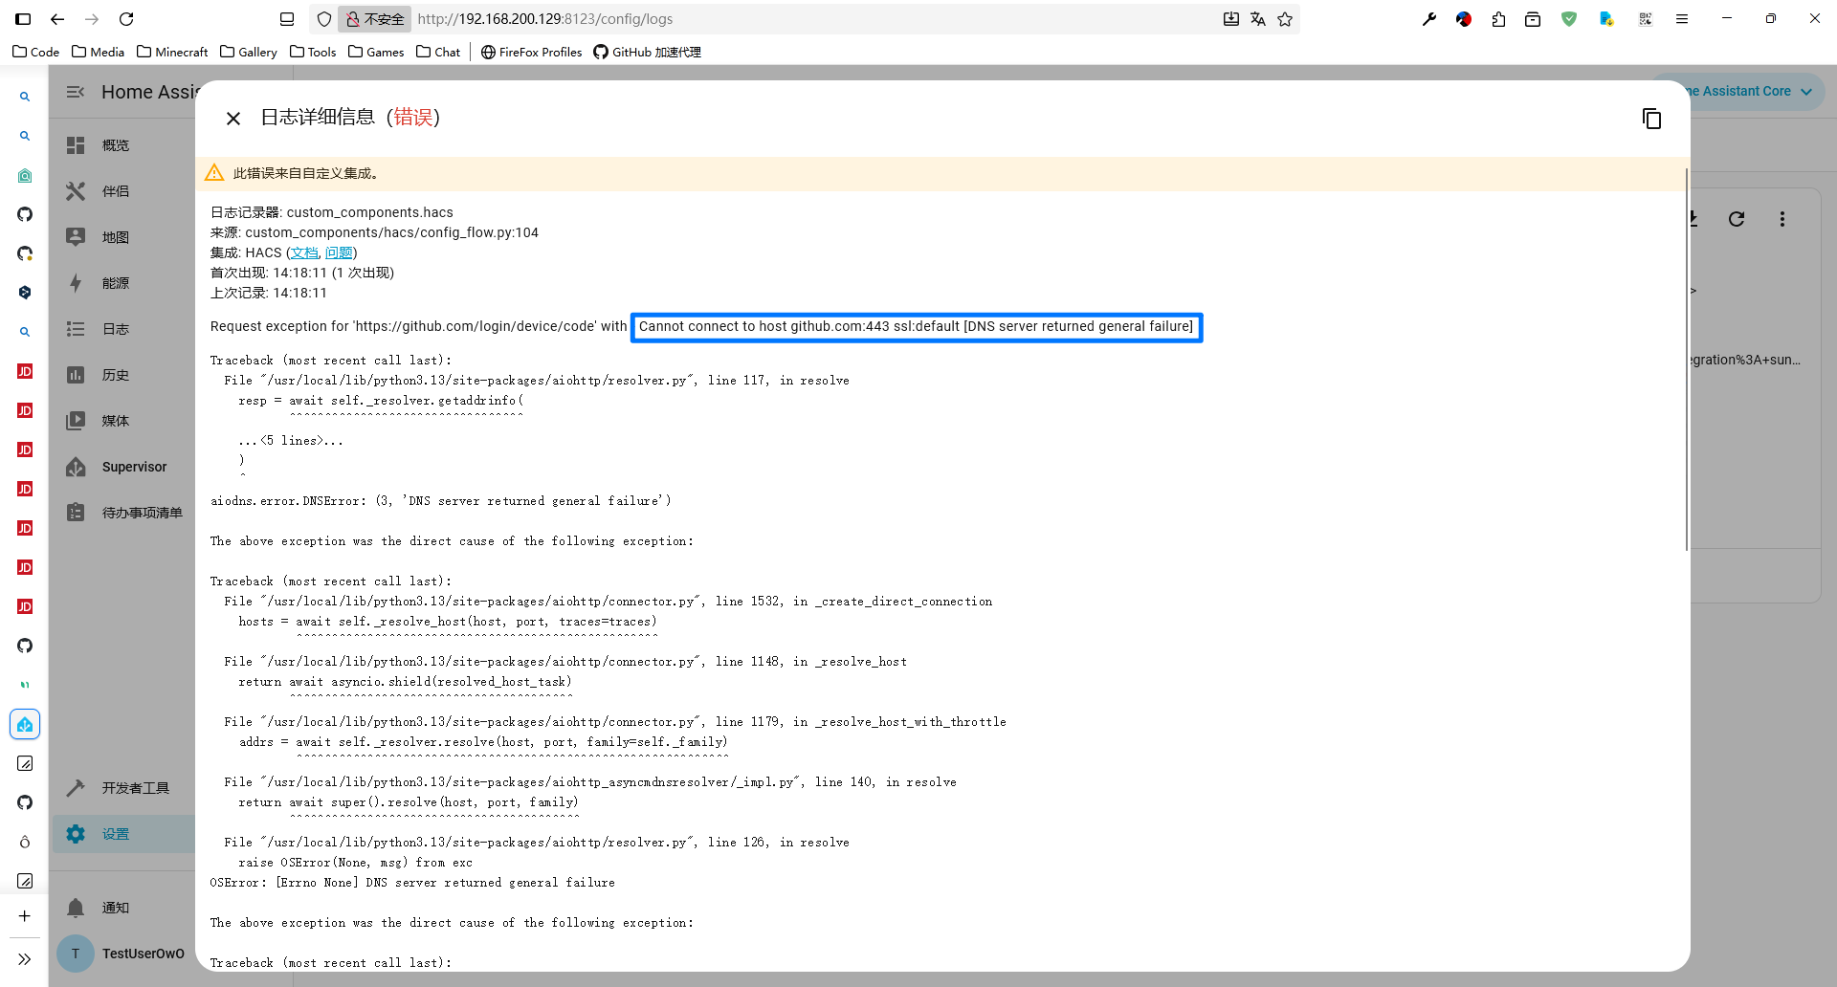Open Developer Tools in sidebar
The width and height of the screenshot is (1837, 987).
135,788
